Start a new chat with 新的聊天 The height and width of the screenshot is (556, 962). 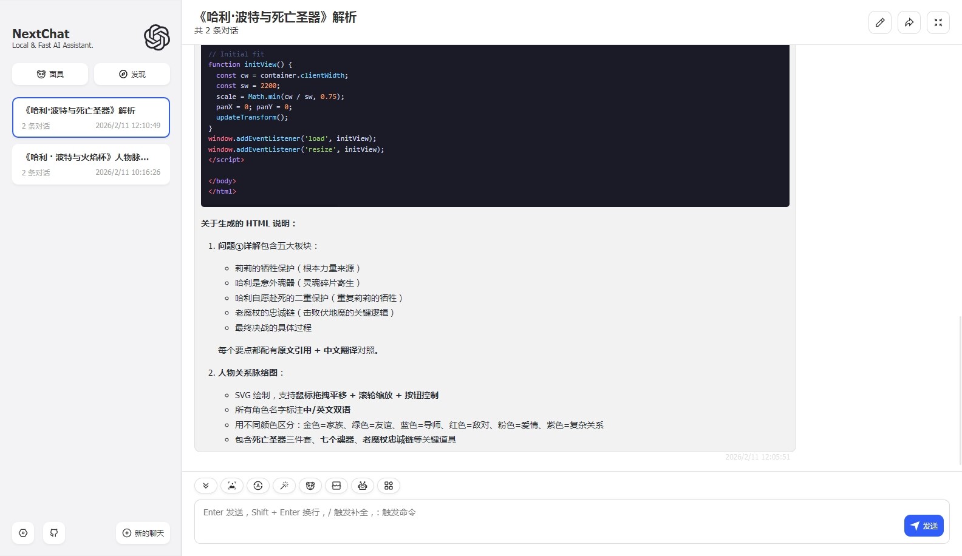click(143, 533)
